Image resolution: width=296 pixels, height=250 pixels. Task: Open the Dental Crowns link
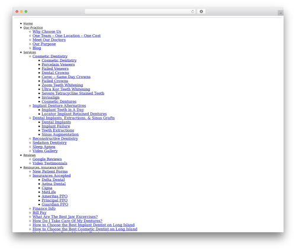click(x=55, y=73)
